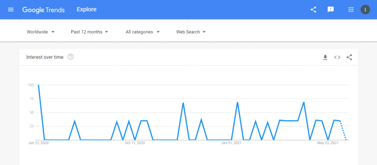This screenshot has width=377, height=165.
Task: Click the embed code icon
Action: pyautogui.click(x=337, y=57)
